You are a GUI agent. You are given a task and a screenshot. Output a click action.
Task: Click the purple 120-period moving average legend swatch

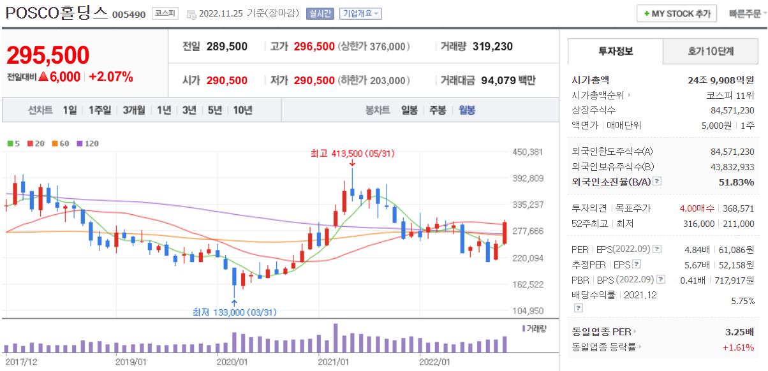(79, 143)
